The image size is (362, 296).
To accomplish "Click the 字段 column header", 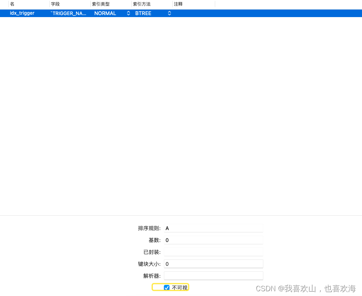I will tap(70, 4).
